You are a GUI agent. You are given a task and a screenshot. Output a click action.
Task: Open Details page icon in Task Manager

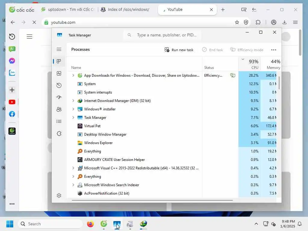pos(59,122)
